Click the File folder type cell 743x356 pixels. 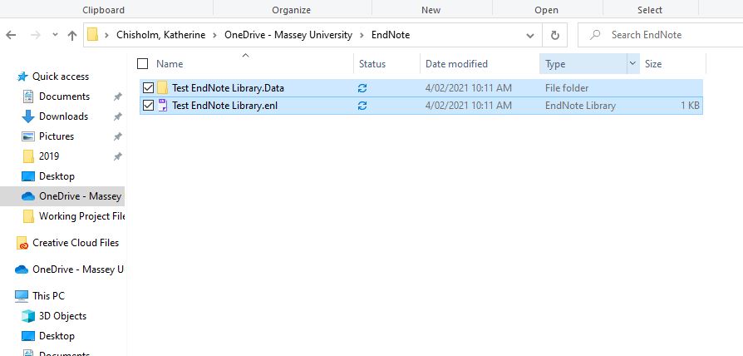(x=567, y=88)
